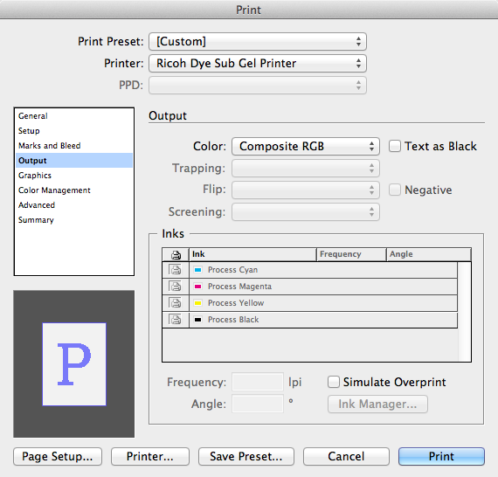Click the Frequency lpi input field
Viewport: 498px width, 477px height.
pos(258,382)
